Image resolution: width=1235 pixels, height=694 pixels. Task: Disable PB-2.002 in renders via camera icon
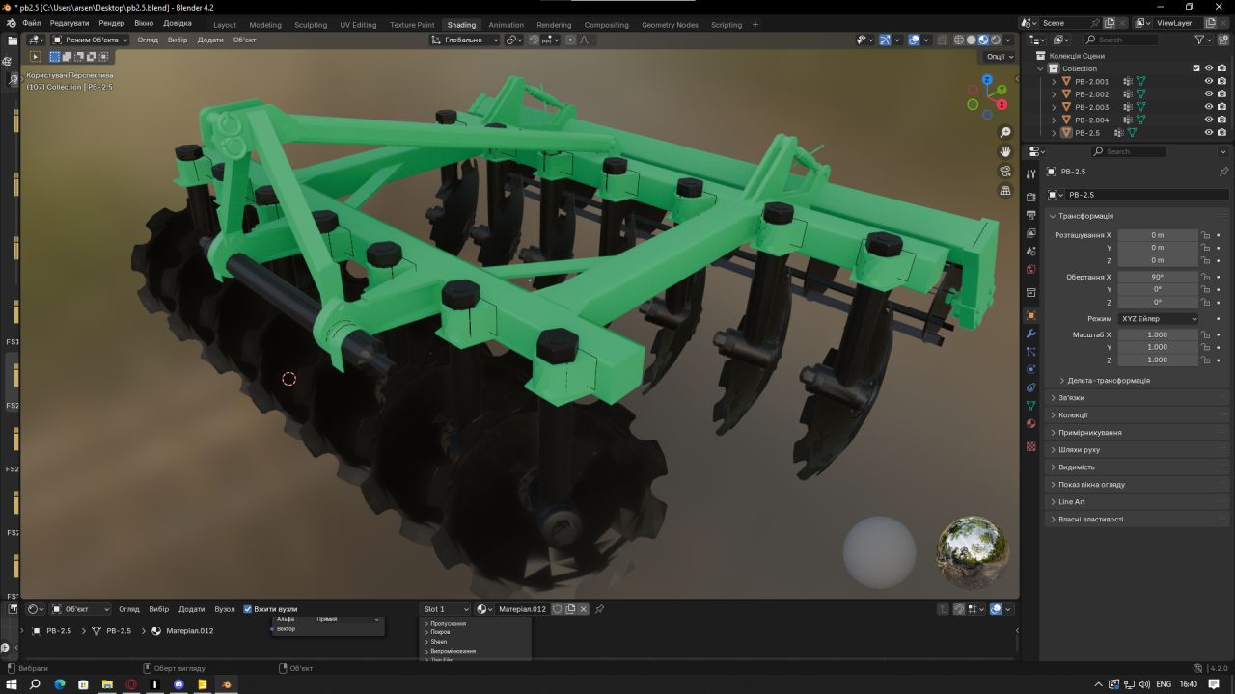(1221, 94)
